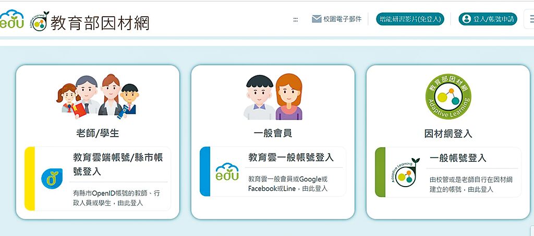Select 教育雲端帳號/縣市帳號登入 option

tap(118, 164)
